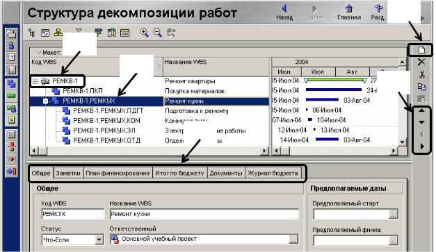Open the Resources person icon in sidebar
Image resolution: width=436 pixels, height=252 pixels.
11,46
